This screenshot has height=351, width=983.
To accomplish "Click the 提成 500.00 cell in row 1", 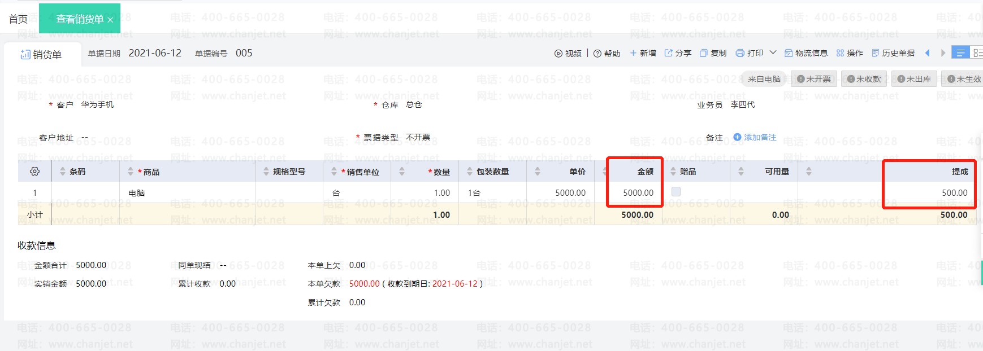I will click(x=887, y=192).
